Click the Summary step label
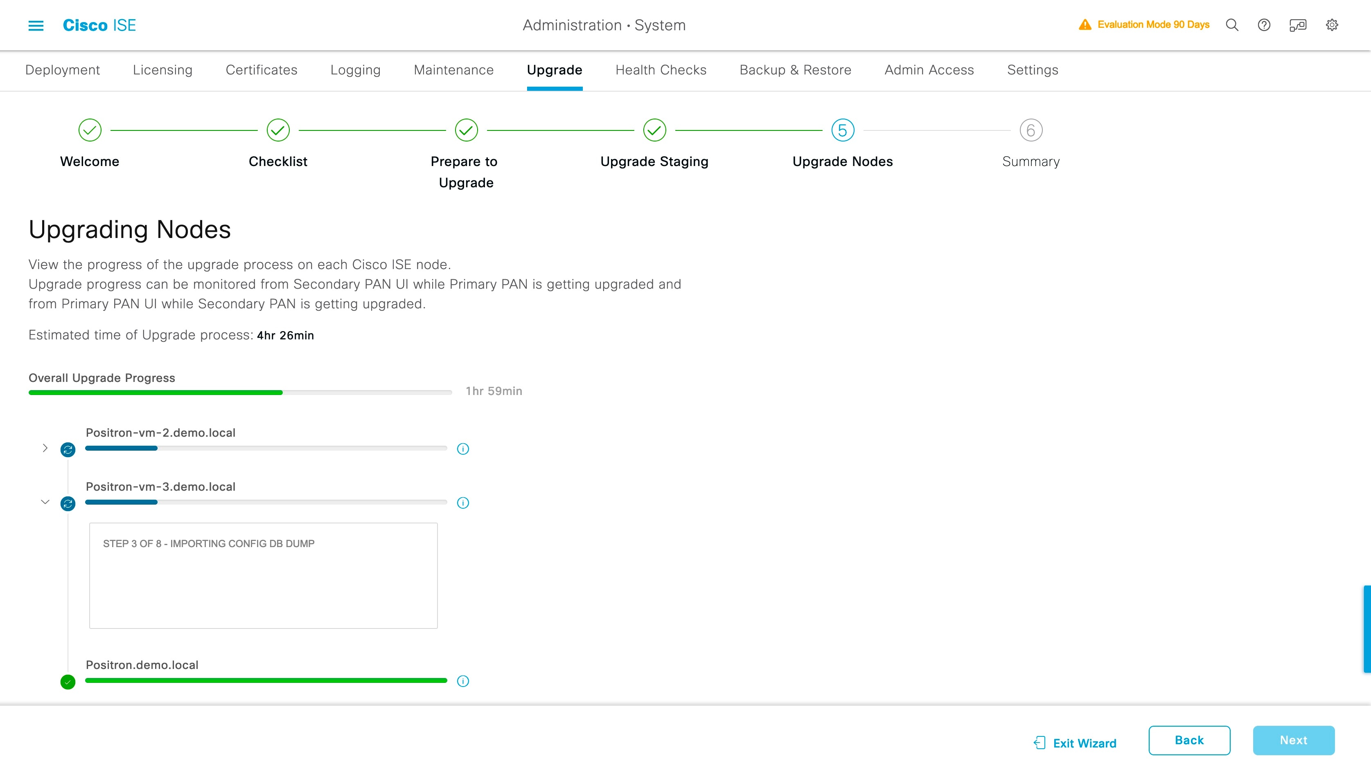The height and width of the screenshot is (772, 1371). coord(1031,162)
